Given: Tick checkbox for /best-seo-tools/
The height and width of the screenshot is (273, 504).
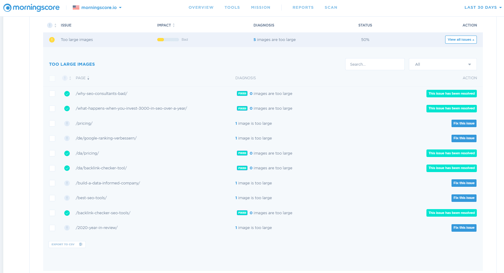Looking at the screenshot, I should coord(52,198).
